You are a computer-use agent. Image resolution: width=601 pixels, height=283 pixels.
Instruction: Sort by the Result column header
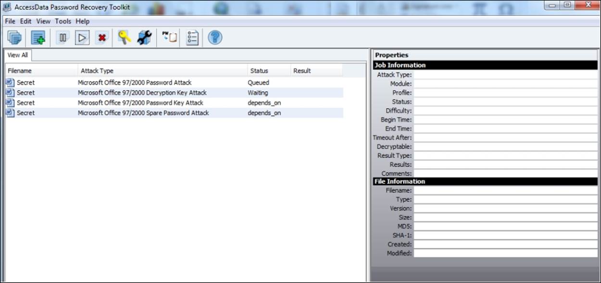click(x=316, y=71)
